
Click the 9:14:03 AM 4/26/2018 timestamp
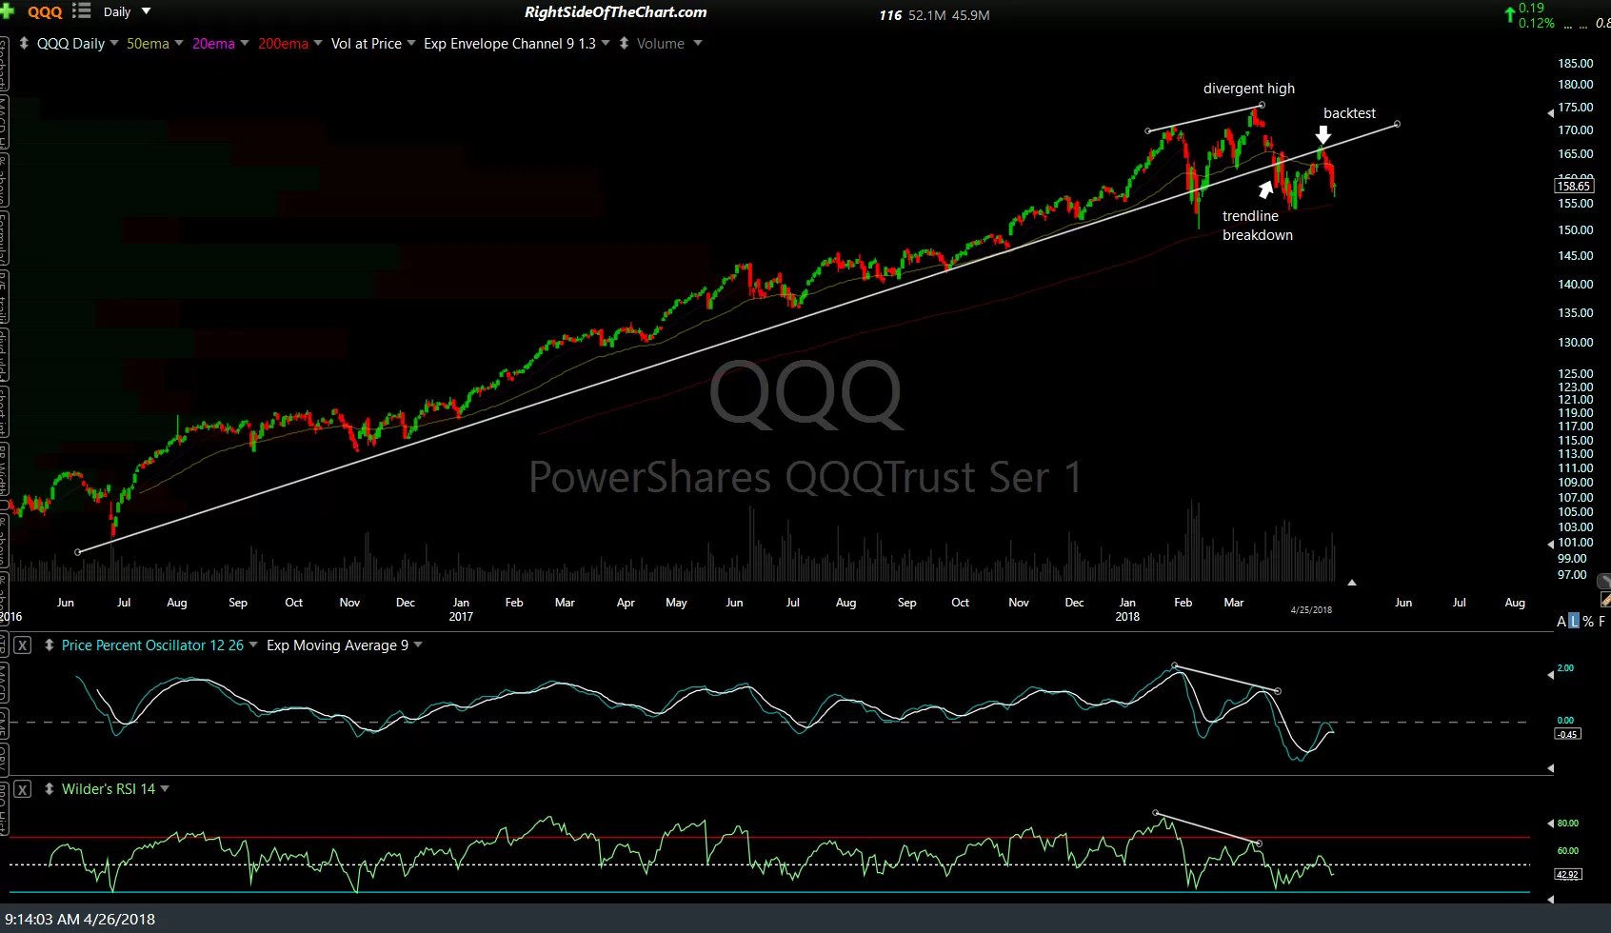click(x=80, y=919)
